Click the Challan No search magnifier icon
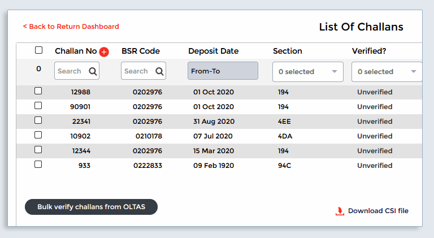 coord(93,71)
